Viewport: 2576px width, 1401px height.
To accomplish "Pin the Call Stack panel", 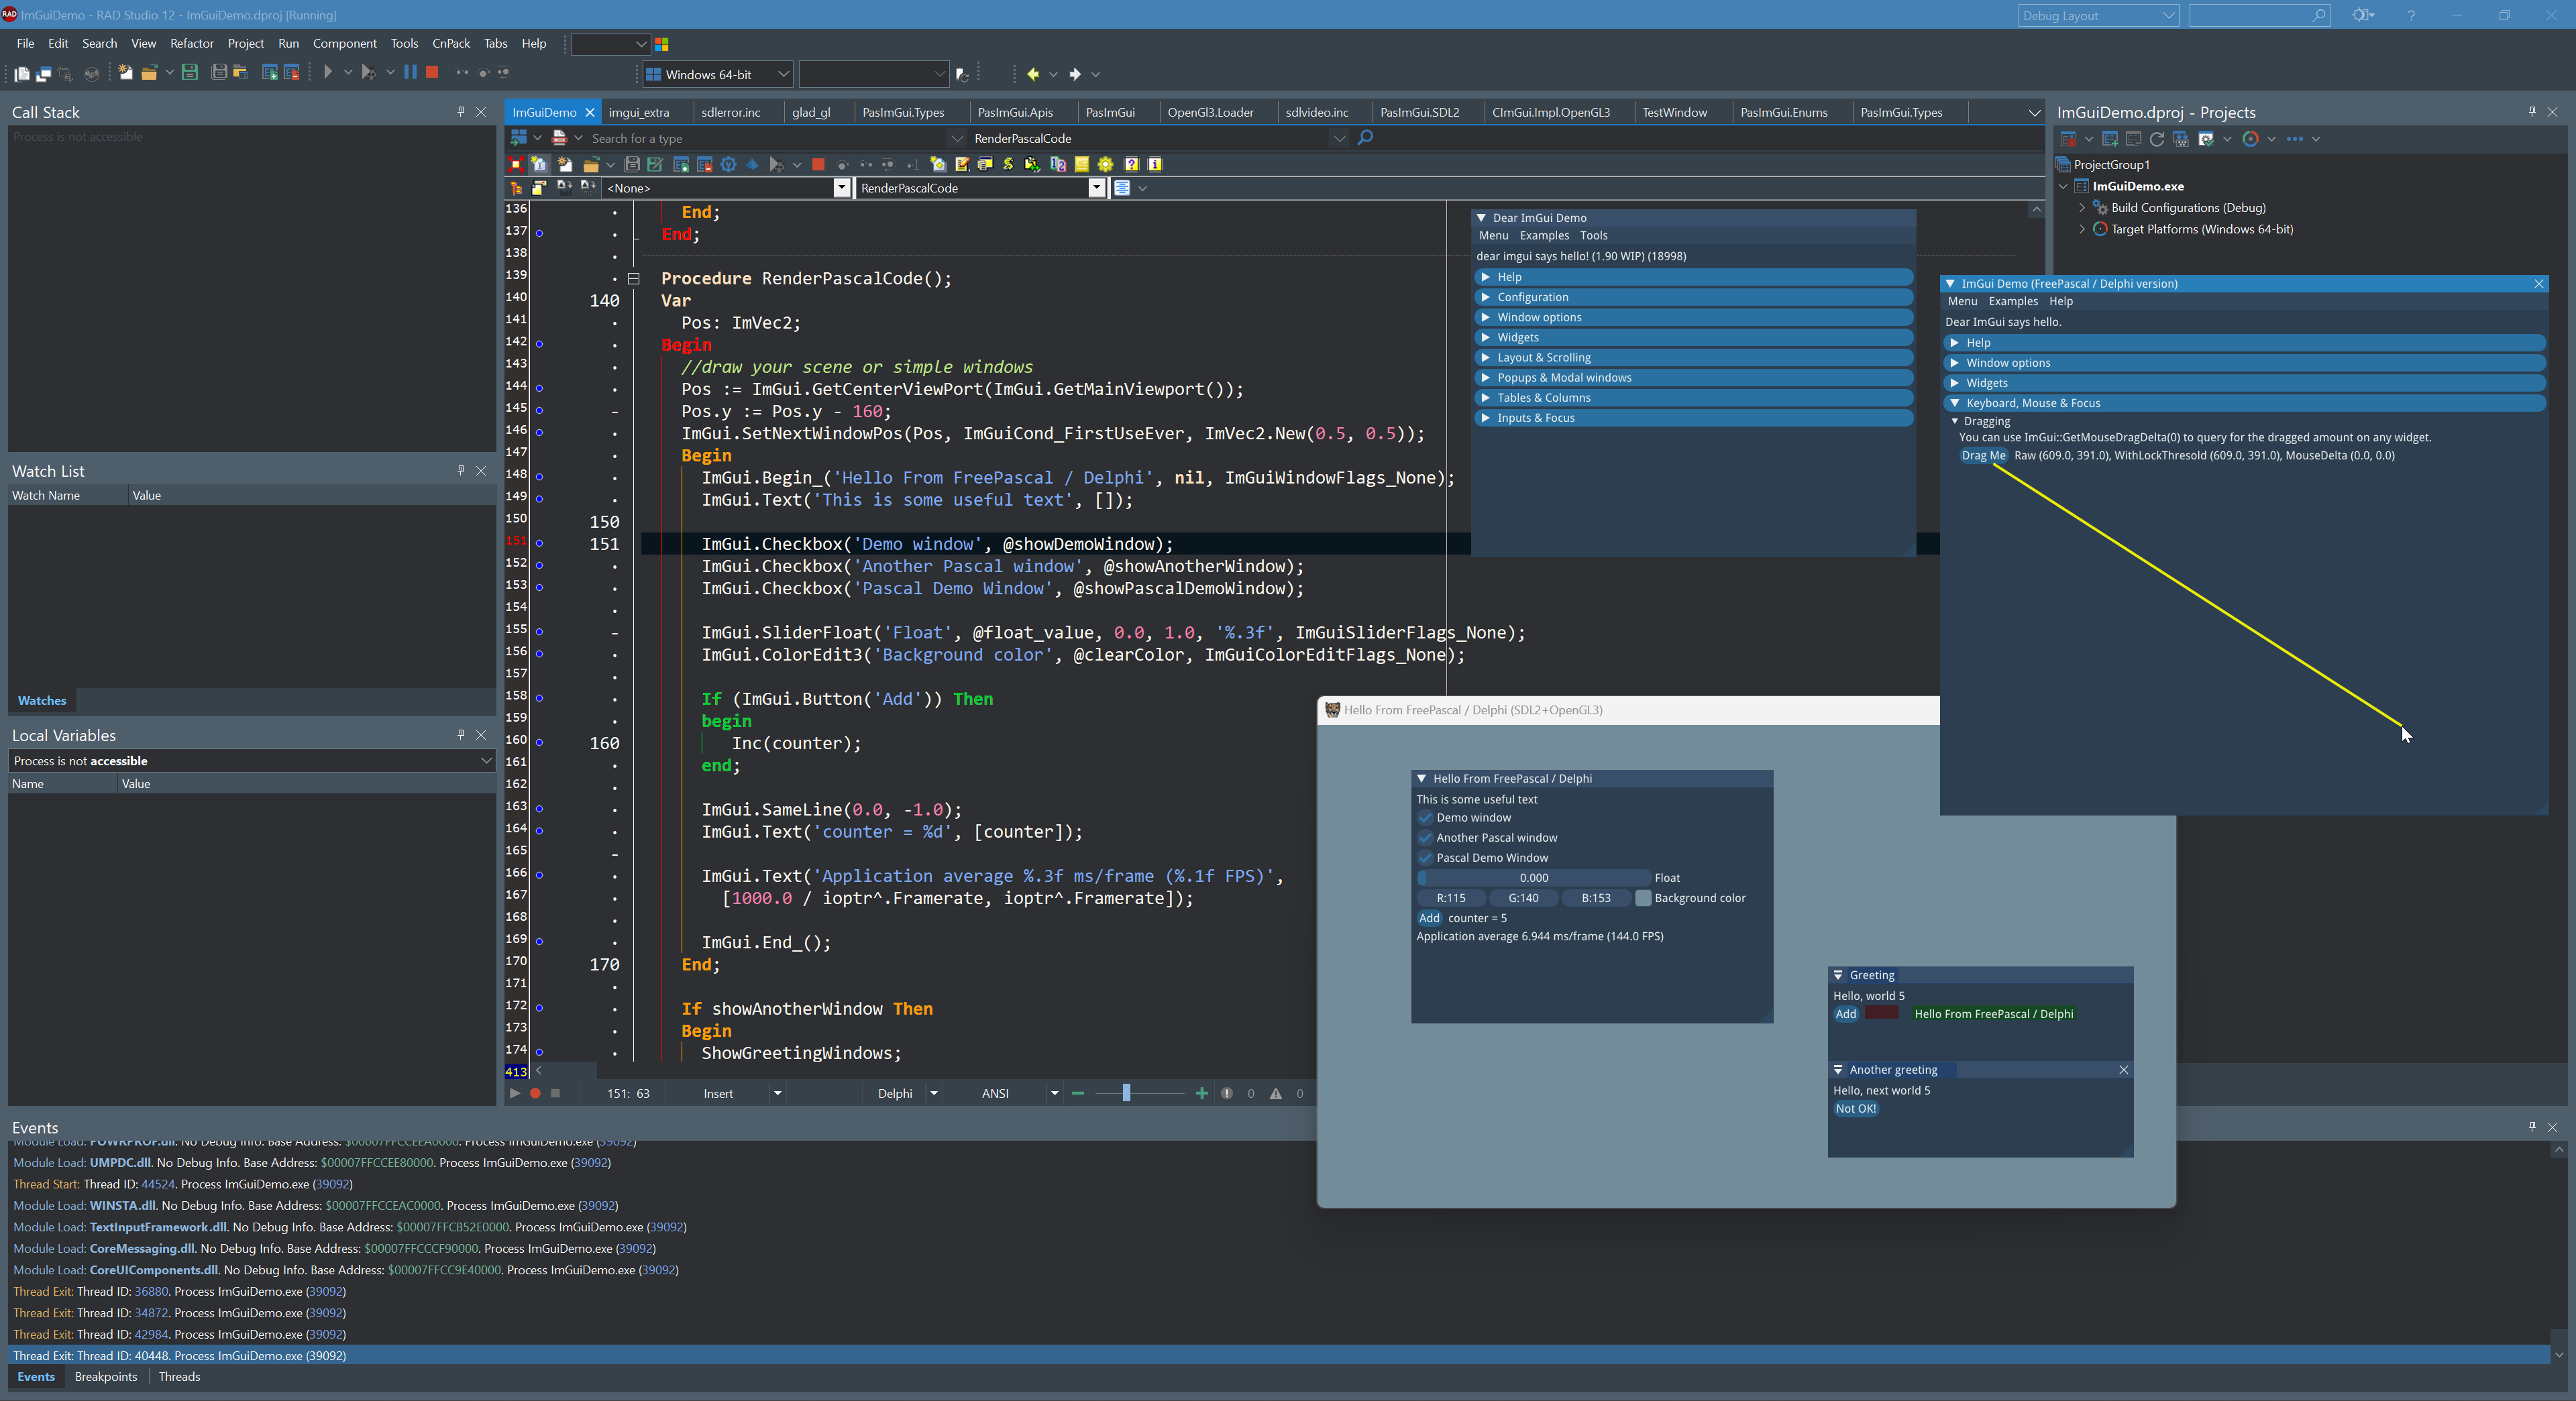I will click(x=461, y=112).
